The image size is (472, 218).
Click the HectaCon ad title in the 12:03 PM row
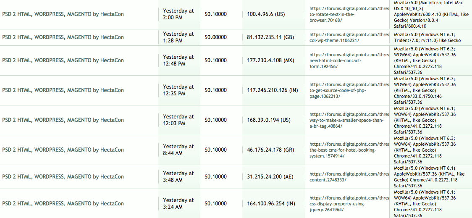63,120
